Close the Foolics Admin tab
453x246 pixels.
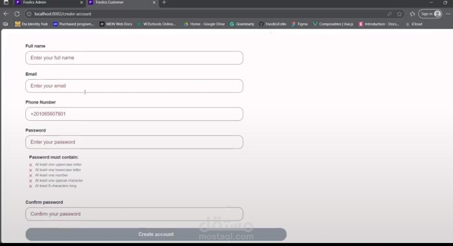tap(82, 2)
